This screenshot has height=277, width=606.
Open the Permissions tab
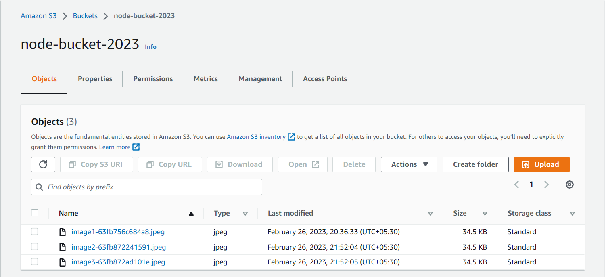[153, 79]
